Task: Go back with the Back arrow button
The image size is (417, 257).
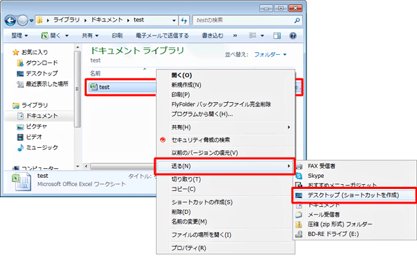Action: [10, 20]
